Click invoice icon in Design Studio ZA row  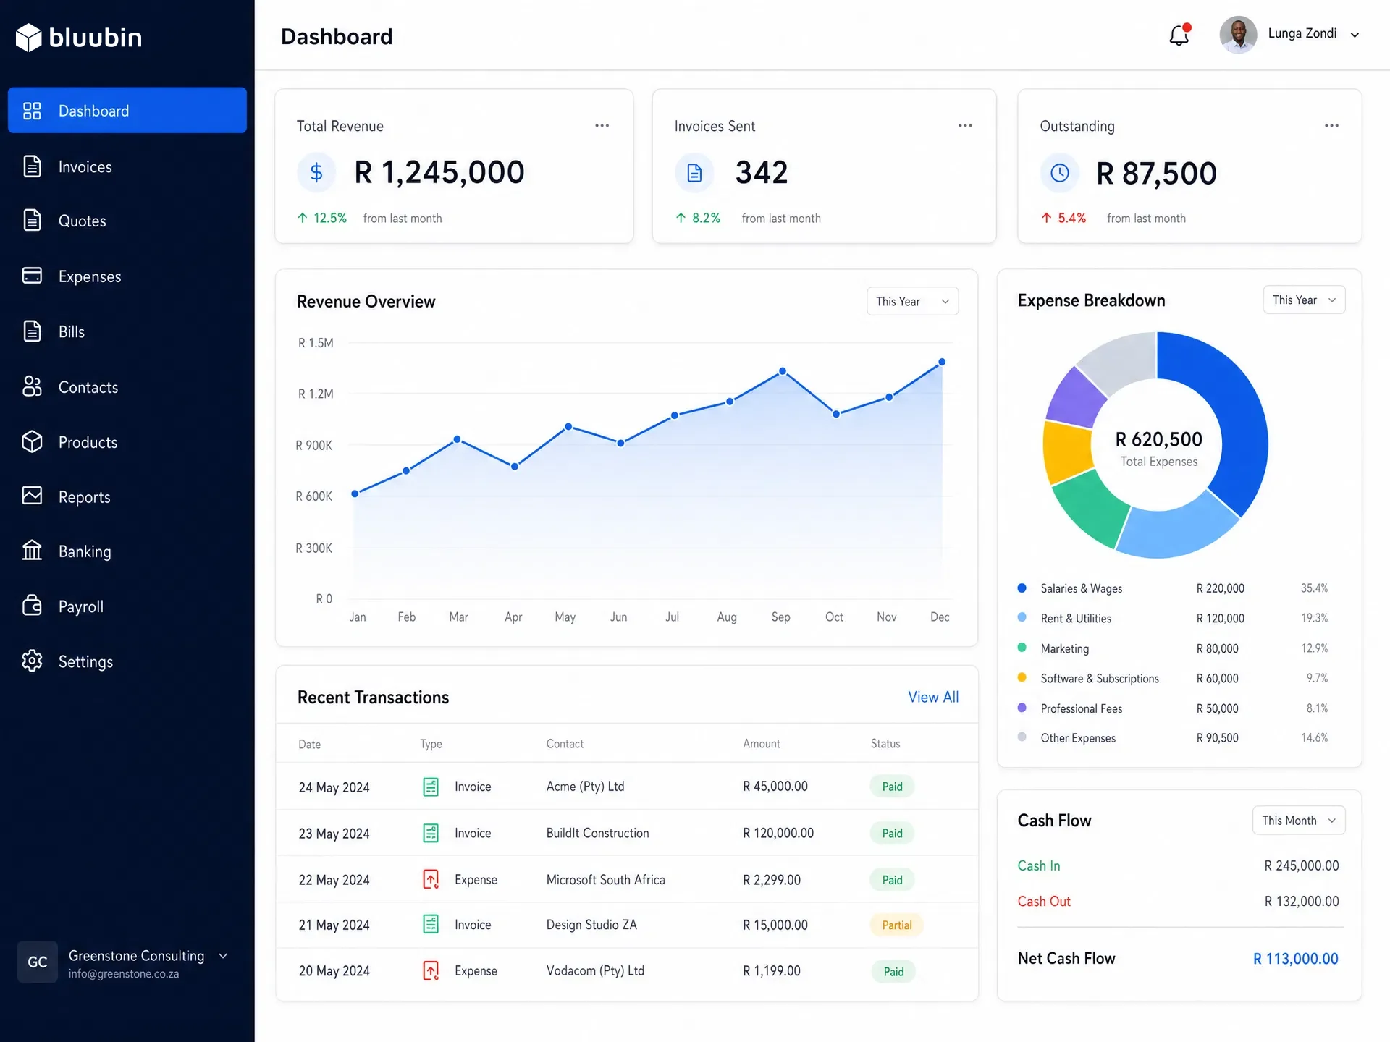point(431,924)
